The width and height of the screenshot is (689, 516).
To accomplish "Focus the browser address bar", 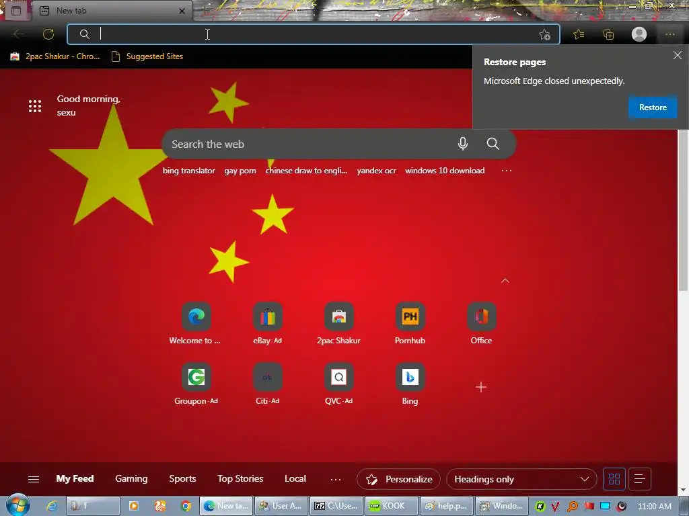I will click(x=314, y=34).
